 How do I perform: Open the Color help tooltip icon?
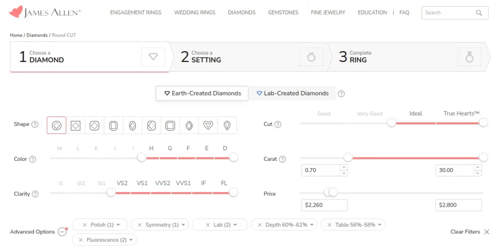click(33, 159)
